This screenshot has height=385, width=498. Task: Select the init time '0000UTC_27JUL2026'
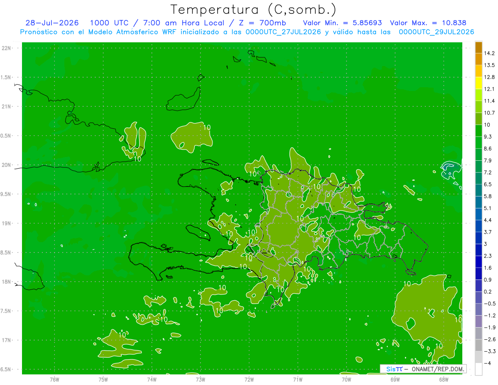point(283,32)
